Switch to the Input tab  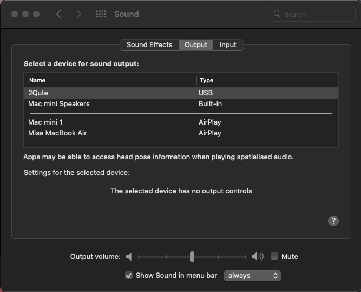point(228,45)
